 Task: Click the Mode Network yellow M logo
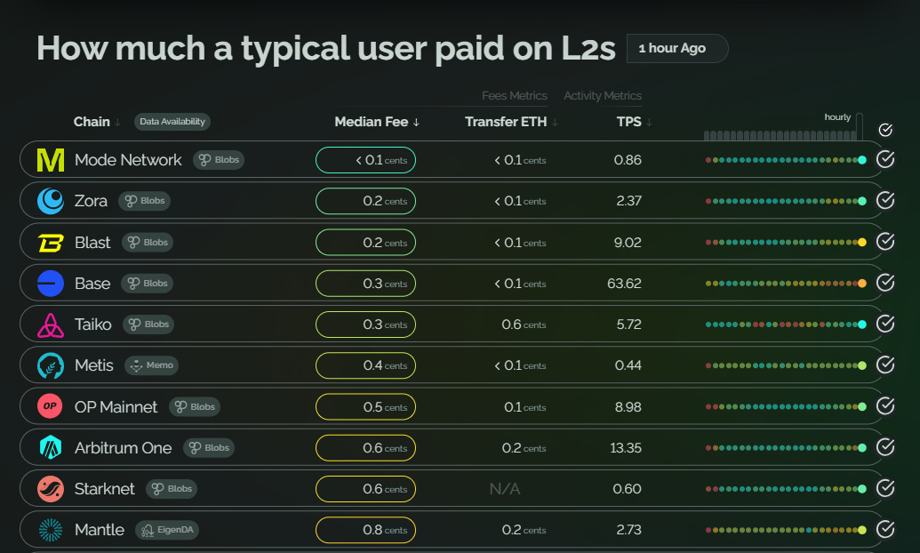51,160
